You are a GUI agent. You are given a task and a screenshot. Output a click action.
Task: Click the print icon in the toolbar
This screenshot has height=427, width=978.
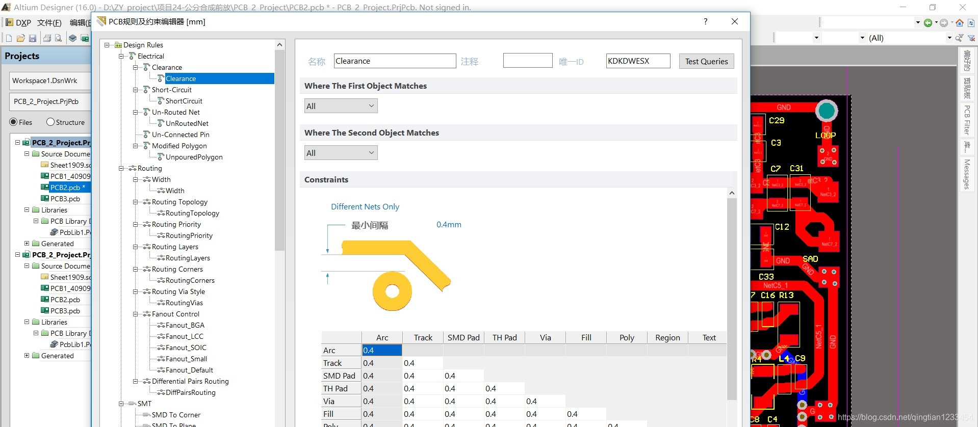point(47,38)
